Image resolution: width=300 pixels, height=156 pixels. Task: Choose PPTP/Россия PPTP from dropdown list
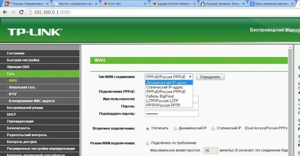169,105
